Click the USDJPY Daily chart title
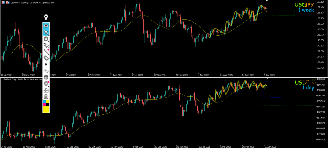This screenshot has width=328, height=148. 22,79
